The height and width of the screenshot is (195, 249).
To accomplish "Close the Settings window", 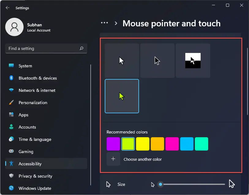I will (242, 5).
